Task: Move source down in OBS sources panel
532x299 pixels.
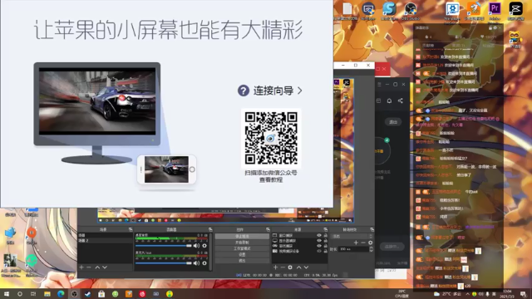Action: [307, 267]
